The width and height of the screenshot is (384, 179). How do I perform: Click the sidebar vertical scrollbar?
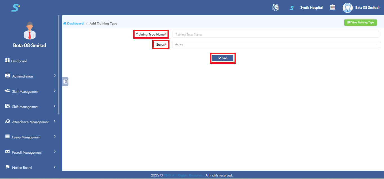[59, 65]
